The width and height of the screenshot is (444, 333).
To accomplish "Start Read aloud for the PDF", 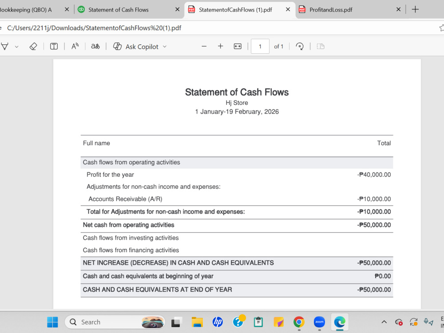I will point(75,47).
